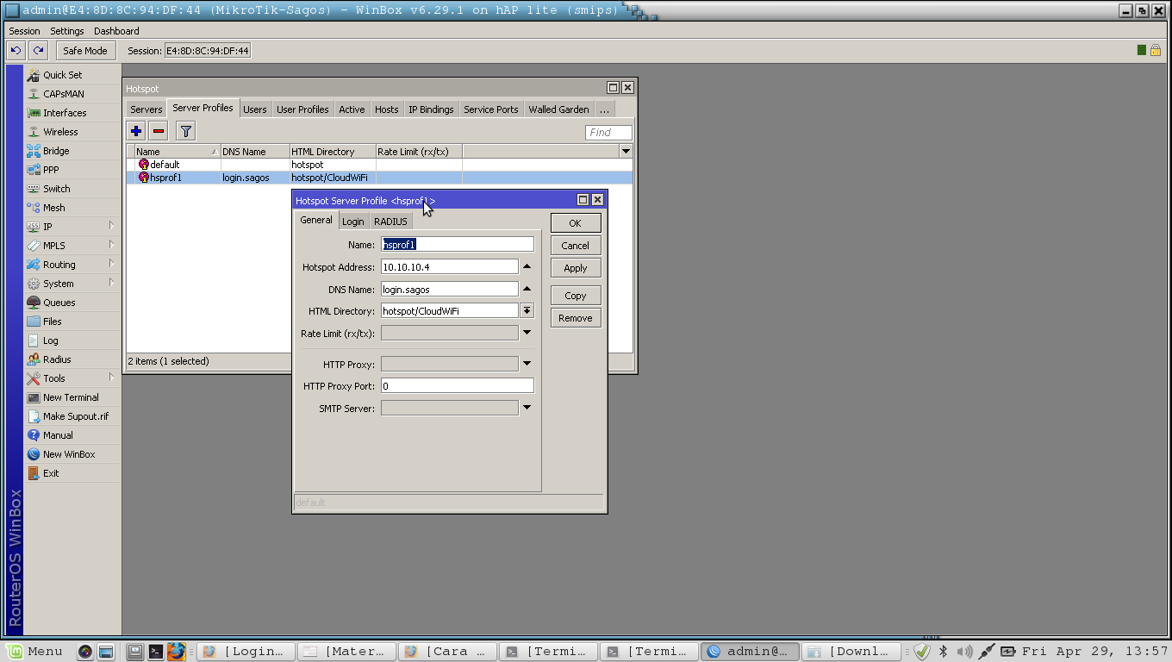Click volume icon in system tray
Image resolution: width=1172 pixels, height=662 pixels.
point(964,652)
